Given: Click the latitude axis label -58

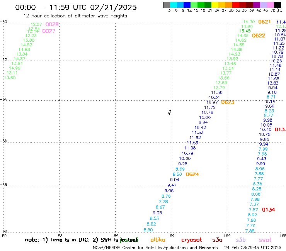Looking at the screenshot, I should pos(3,185).
